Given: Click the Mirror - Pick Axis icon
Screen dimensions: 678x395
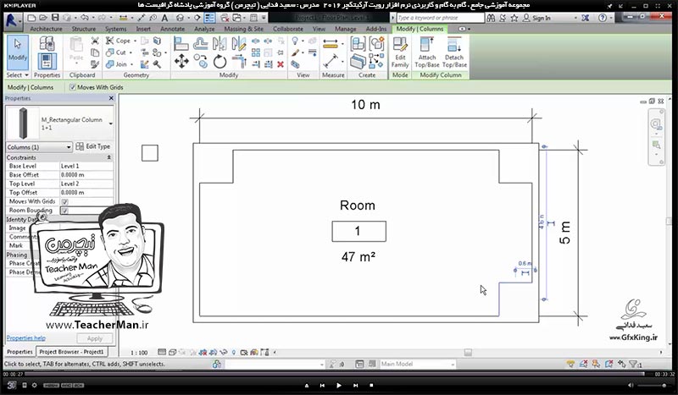Looking at the screenshot, I should pos(220,44).
